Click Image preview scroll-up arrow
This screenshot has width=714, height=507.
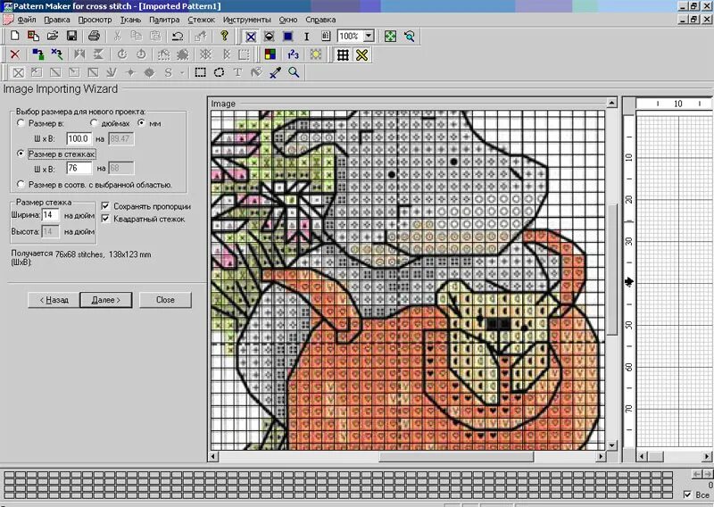tap(612, 104)
